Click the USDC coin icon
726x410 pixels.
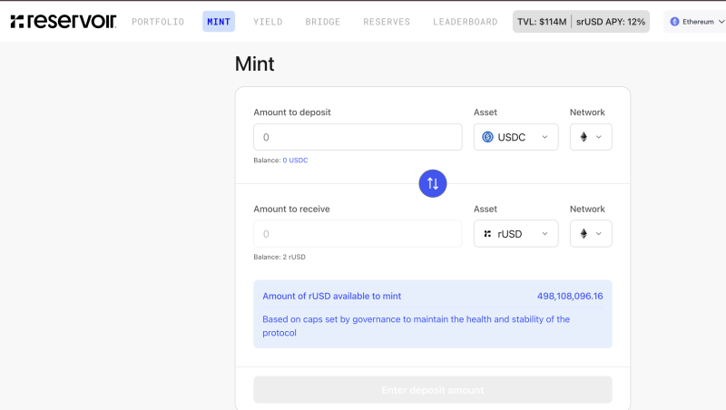coord(488,137)
